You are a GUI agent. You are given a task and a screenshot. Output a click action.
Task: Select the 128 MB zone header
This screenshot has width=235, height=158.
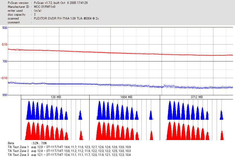pos(55,97)
